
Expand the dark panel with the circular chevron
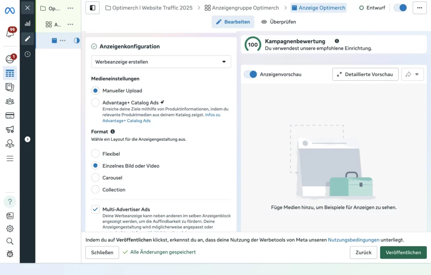point(27,139)
